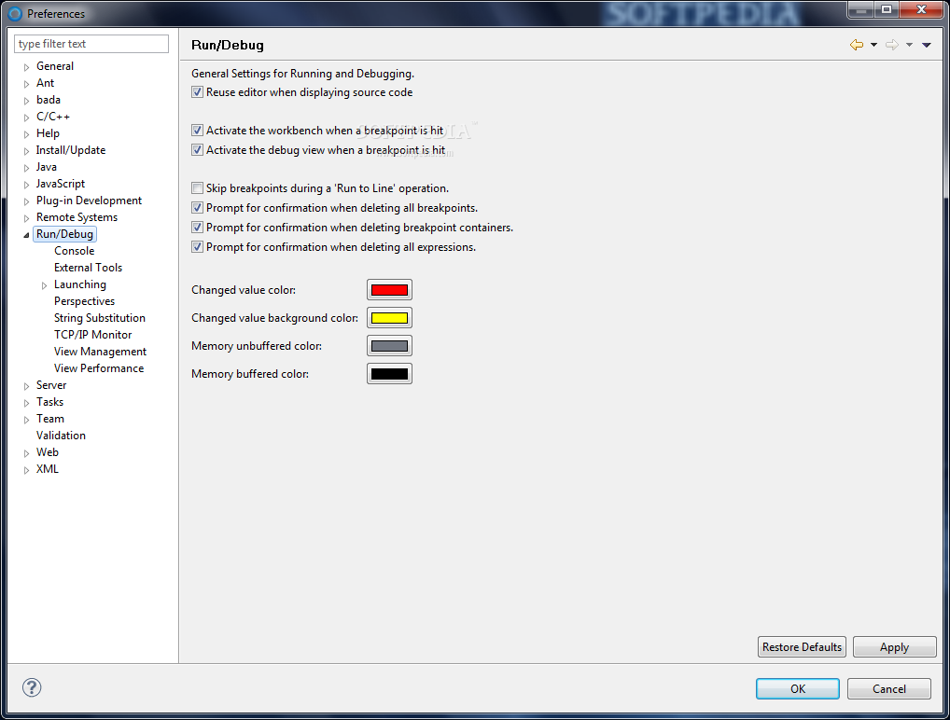Image resolution: width=950 pixels, height=720 pixels.
Task: Expand the Help tree node
Action: (26, 133)
